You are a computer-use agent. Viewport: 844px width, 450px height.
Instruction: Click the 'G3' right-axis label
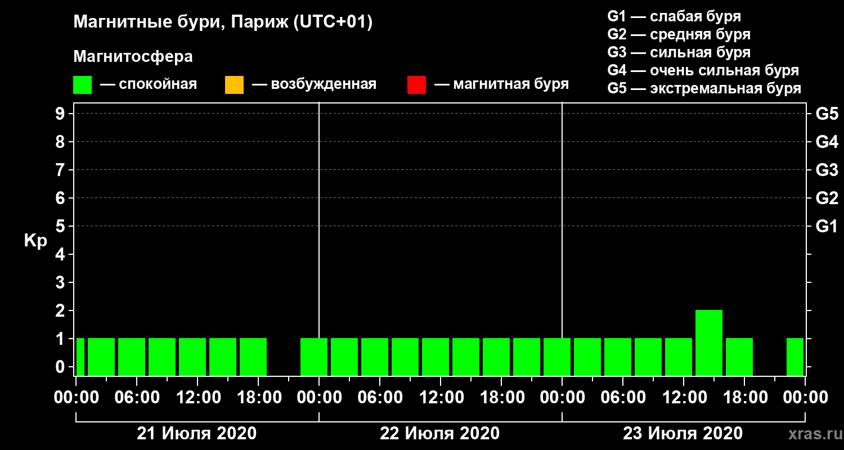[x=827, y=170]
